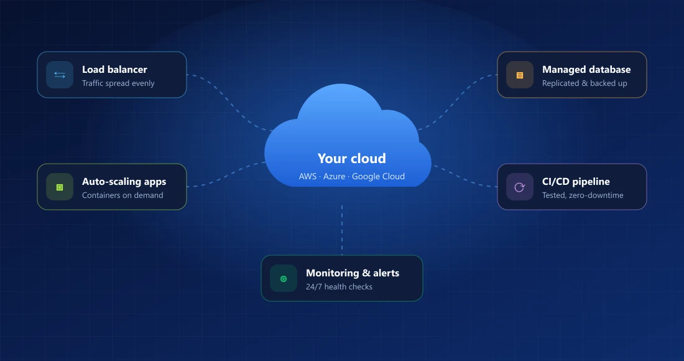The height and width of the screenshot is (361, 684).
Task: Select the "24/7 health checks" subtitle
Action: (339, 286)
